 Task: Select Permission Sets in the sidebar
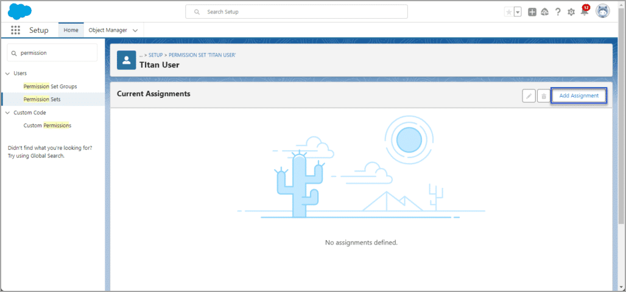coord(42,99)
